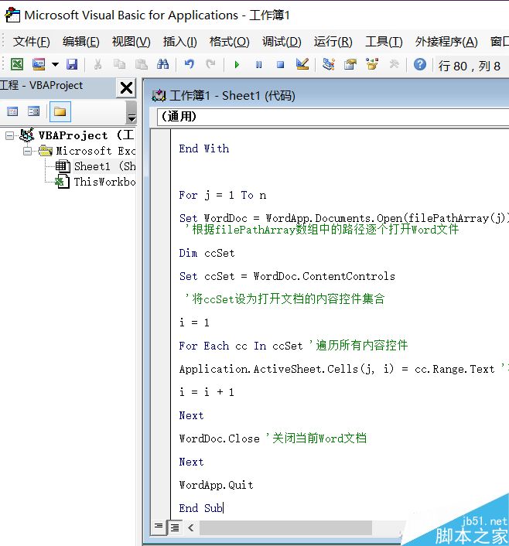
Task: Collapse the VBAProject tree node
Action: point(10,135)
